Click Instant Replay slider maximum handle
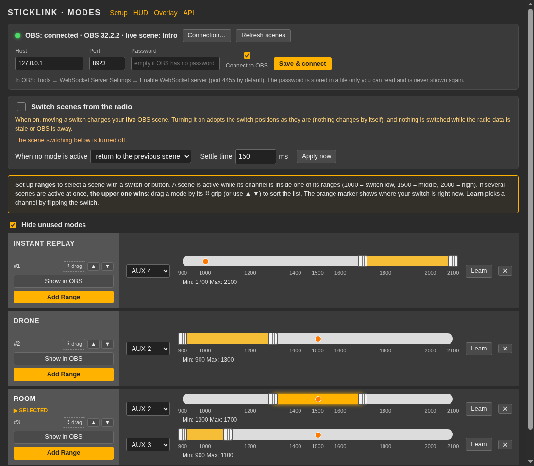Screen dimensions: 534x466 pyautogui.click(x=452, y=261)
